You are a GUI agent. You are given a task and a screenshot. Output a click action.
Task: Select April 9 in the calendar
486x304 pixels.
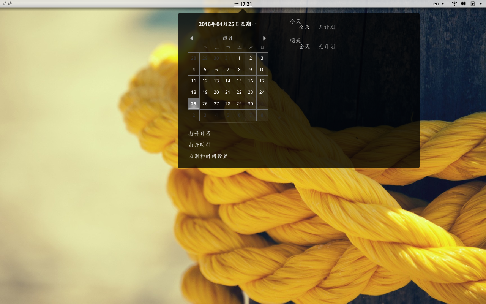coord(251,70)
